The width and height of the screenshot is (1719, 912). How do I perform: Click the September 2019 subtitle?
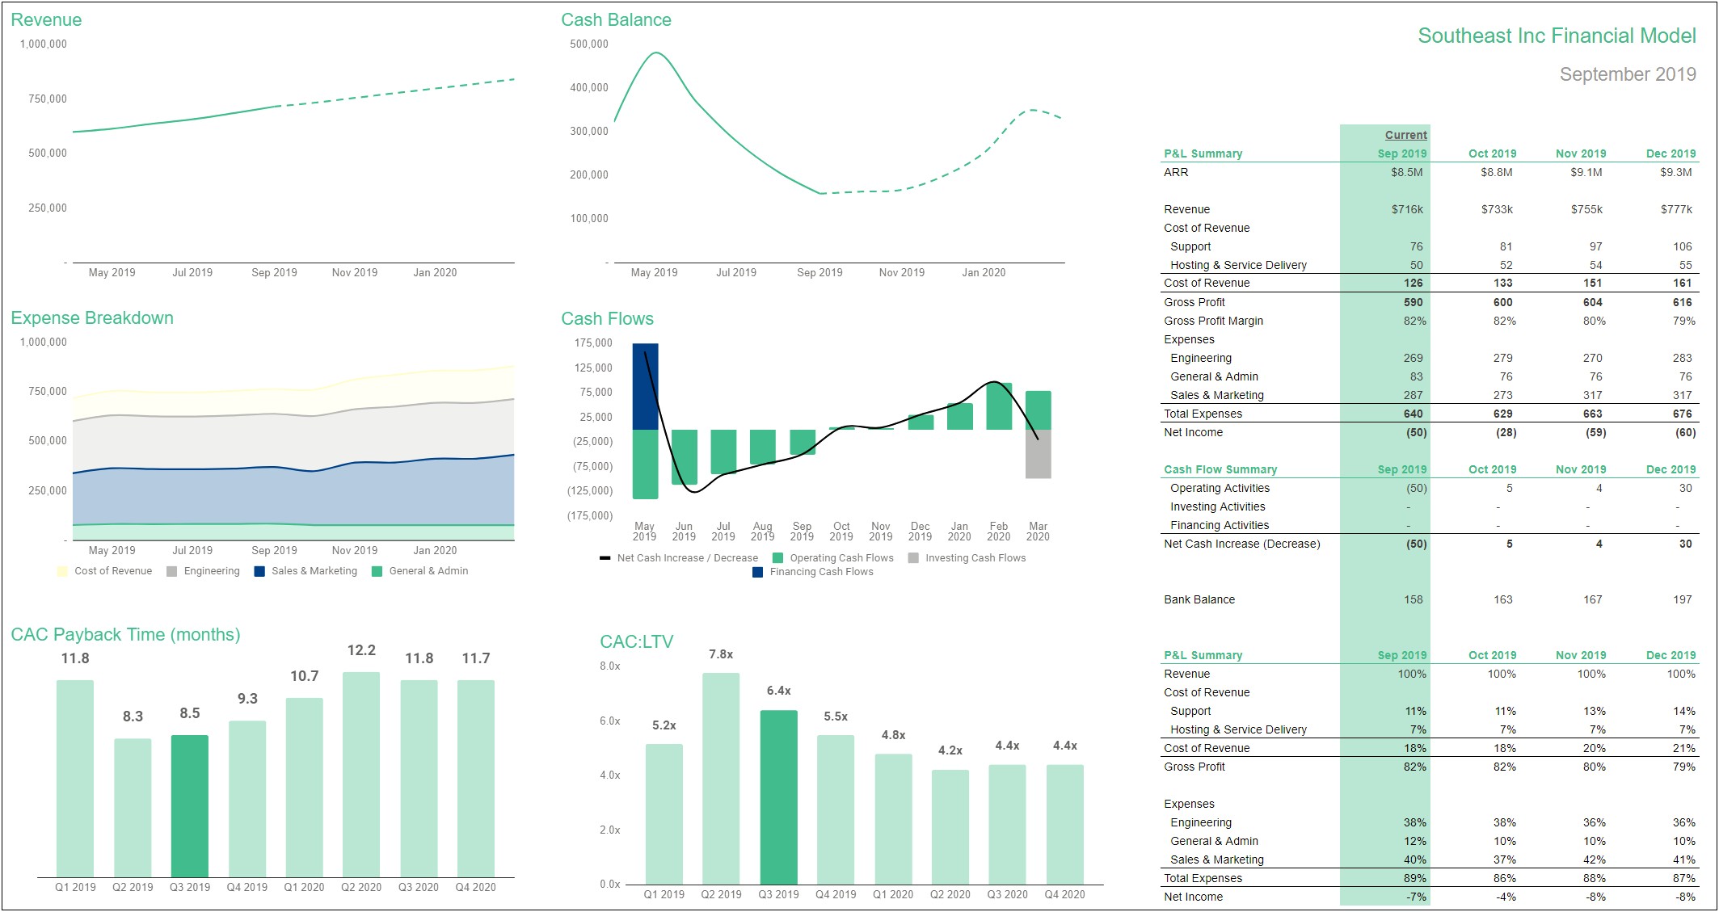(x=1628, y=74)
